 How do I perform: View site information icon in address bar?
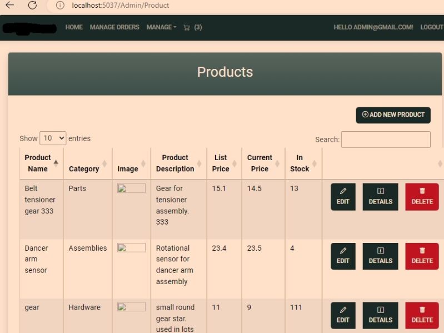[60, 5]
